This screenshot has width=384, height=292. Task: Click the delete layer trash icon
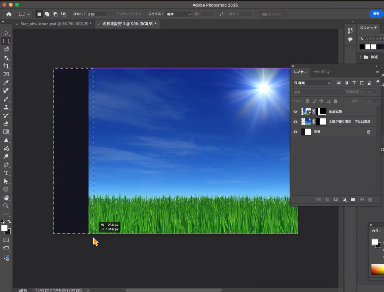[370, 199]
